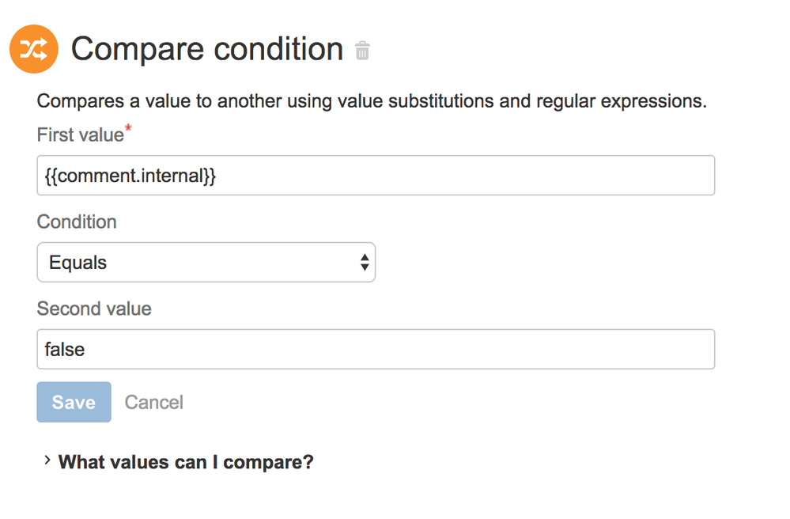790x519 pixels.
Task: Click the description text about regular expressions
Action: point(372,101)
